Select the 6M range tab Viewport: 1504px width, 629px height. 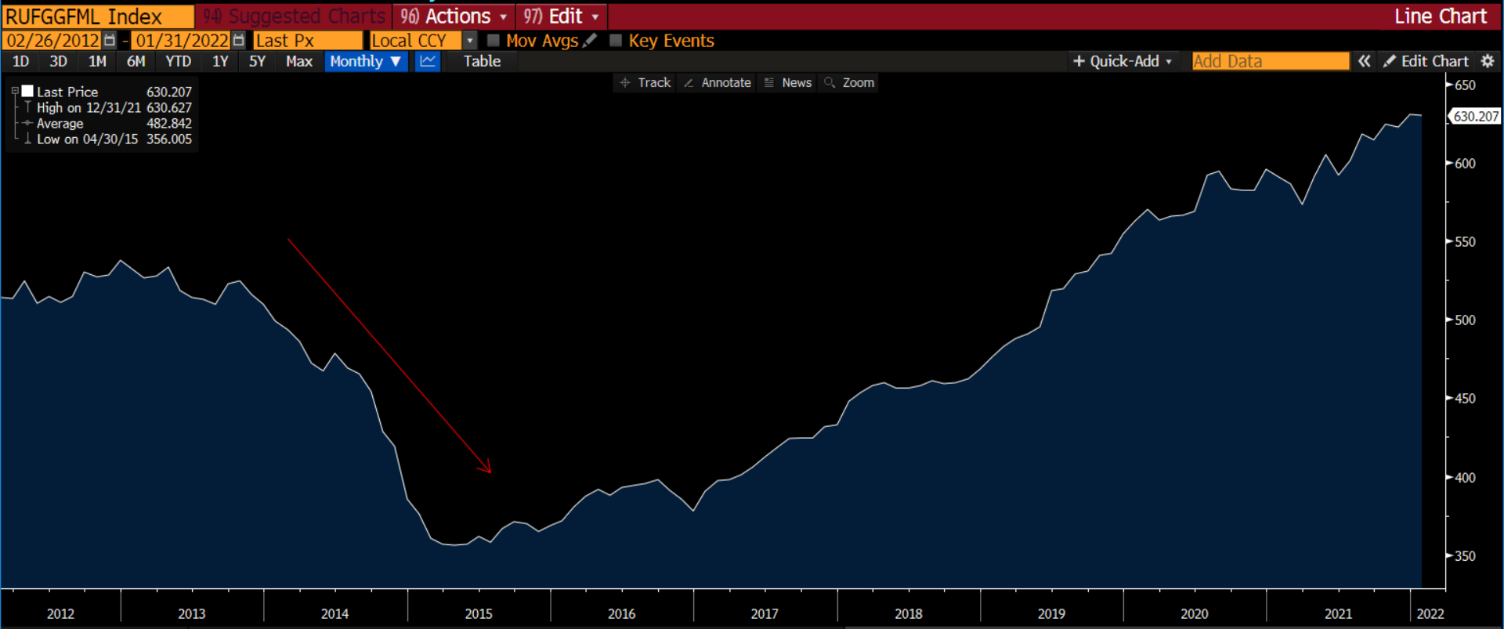tap(136, 61)
